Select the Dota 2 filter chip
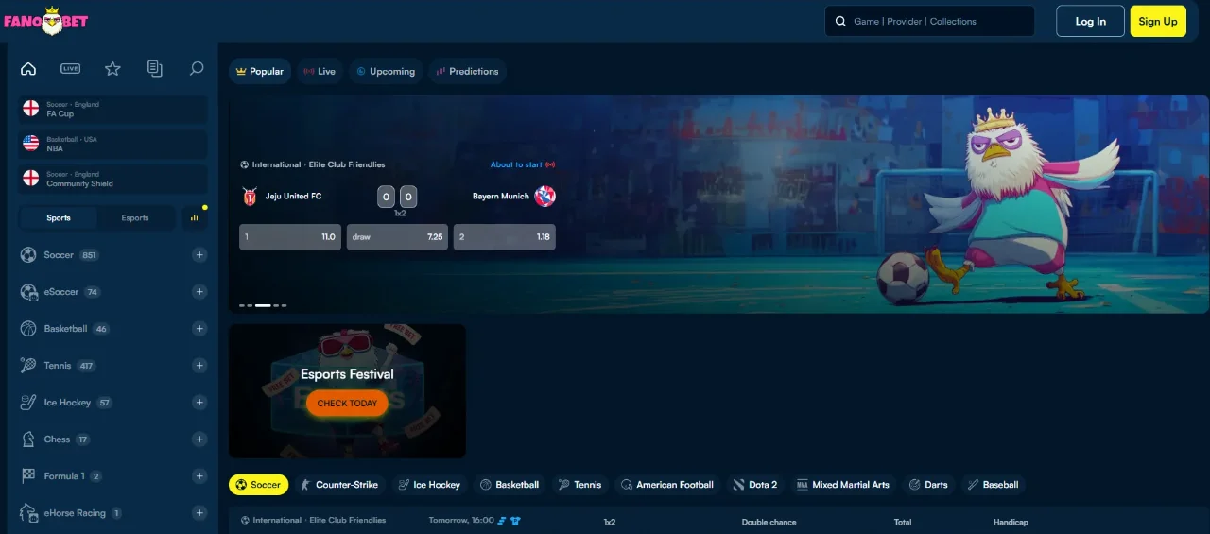The height and width of the screenshot is (534, 1210). [x=754, y=485]
